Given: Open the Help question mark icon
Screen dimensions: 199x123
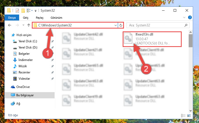Looking at the screenshot, I should 190,17.
